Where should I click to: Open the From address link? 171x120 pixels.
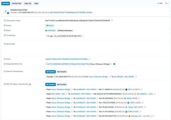point(67,59)
